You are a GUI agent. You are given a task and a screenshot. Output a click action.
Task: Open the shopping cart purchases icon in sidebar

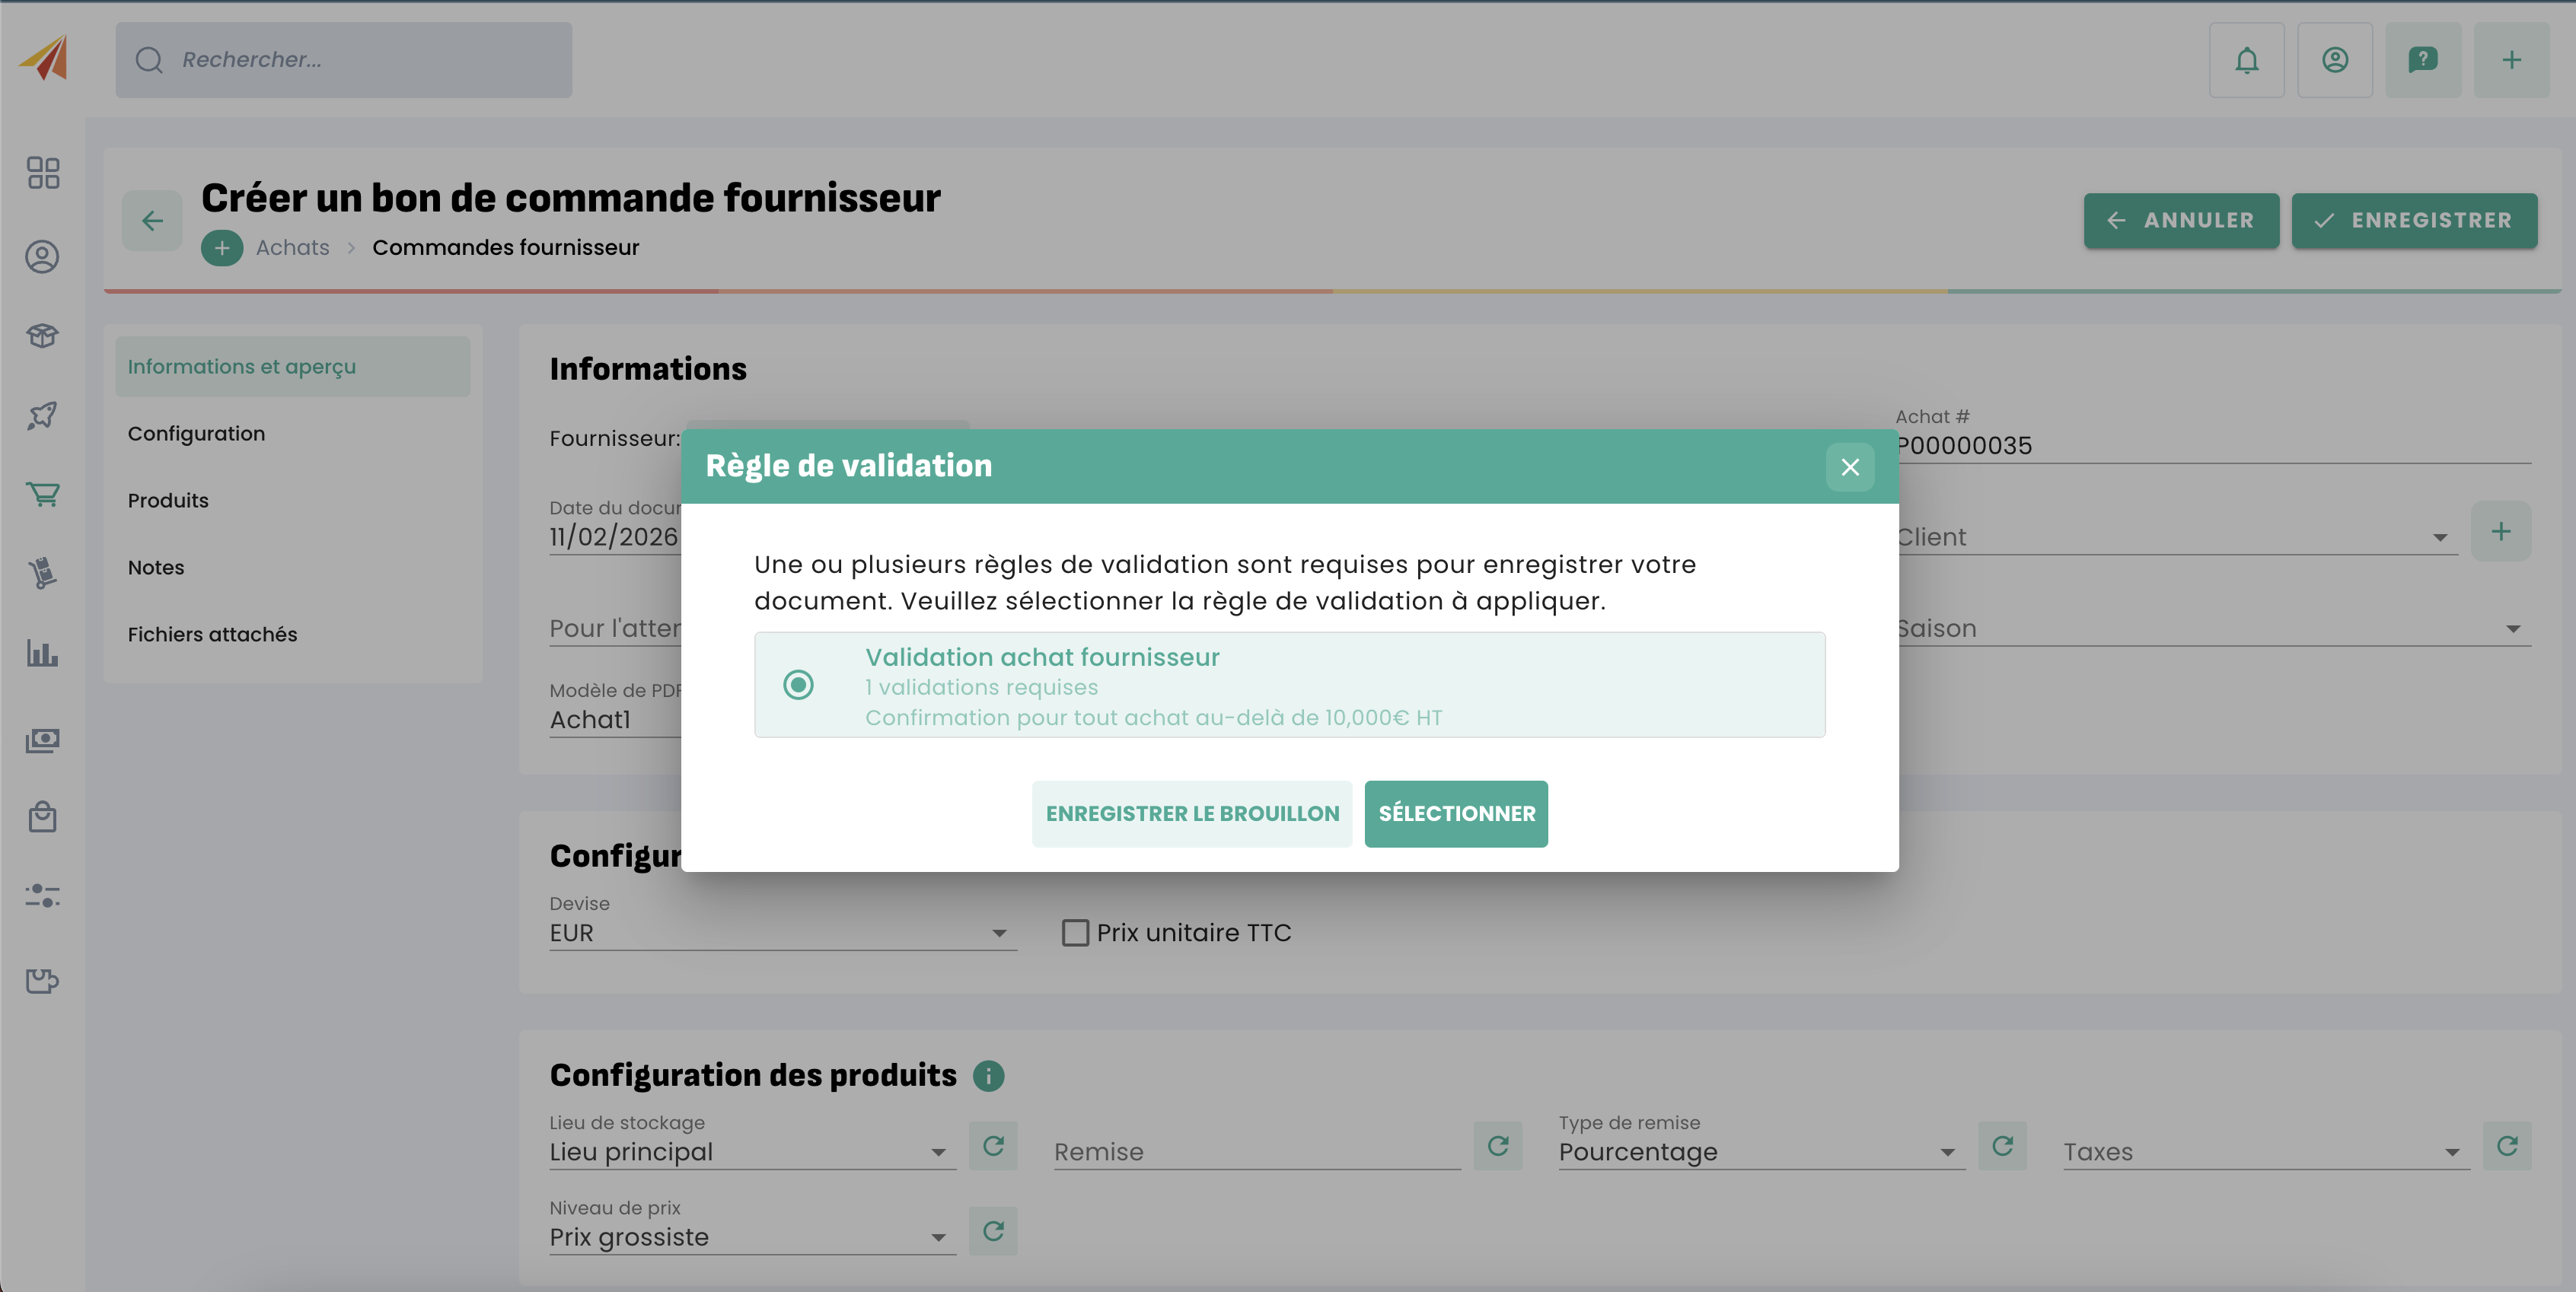pyautogui.click(x=43, y=494)
